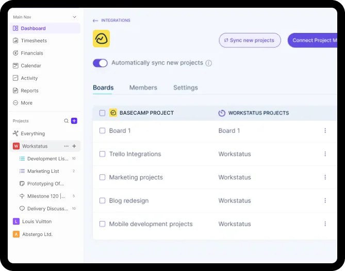345x271 pixels.
Task: Click the Abstergo Ltd. A avatar
Action: pos(16,234)
